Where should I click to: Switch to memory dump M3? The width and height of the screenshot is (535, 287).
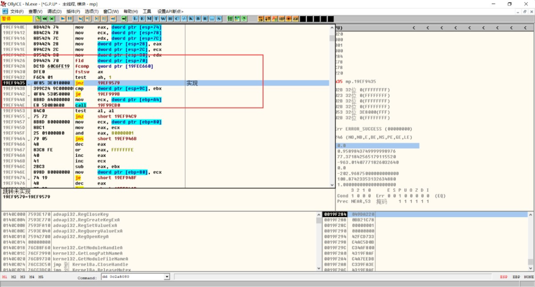tap(23, 277)
